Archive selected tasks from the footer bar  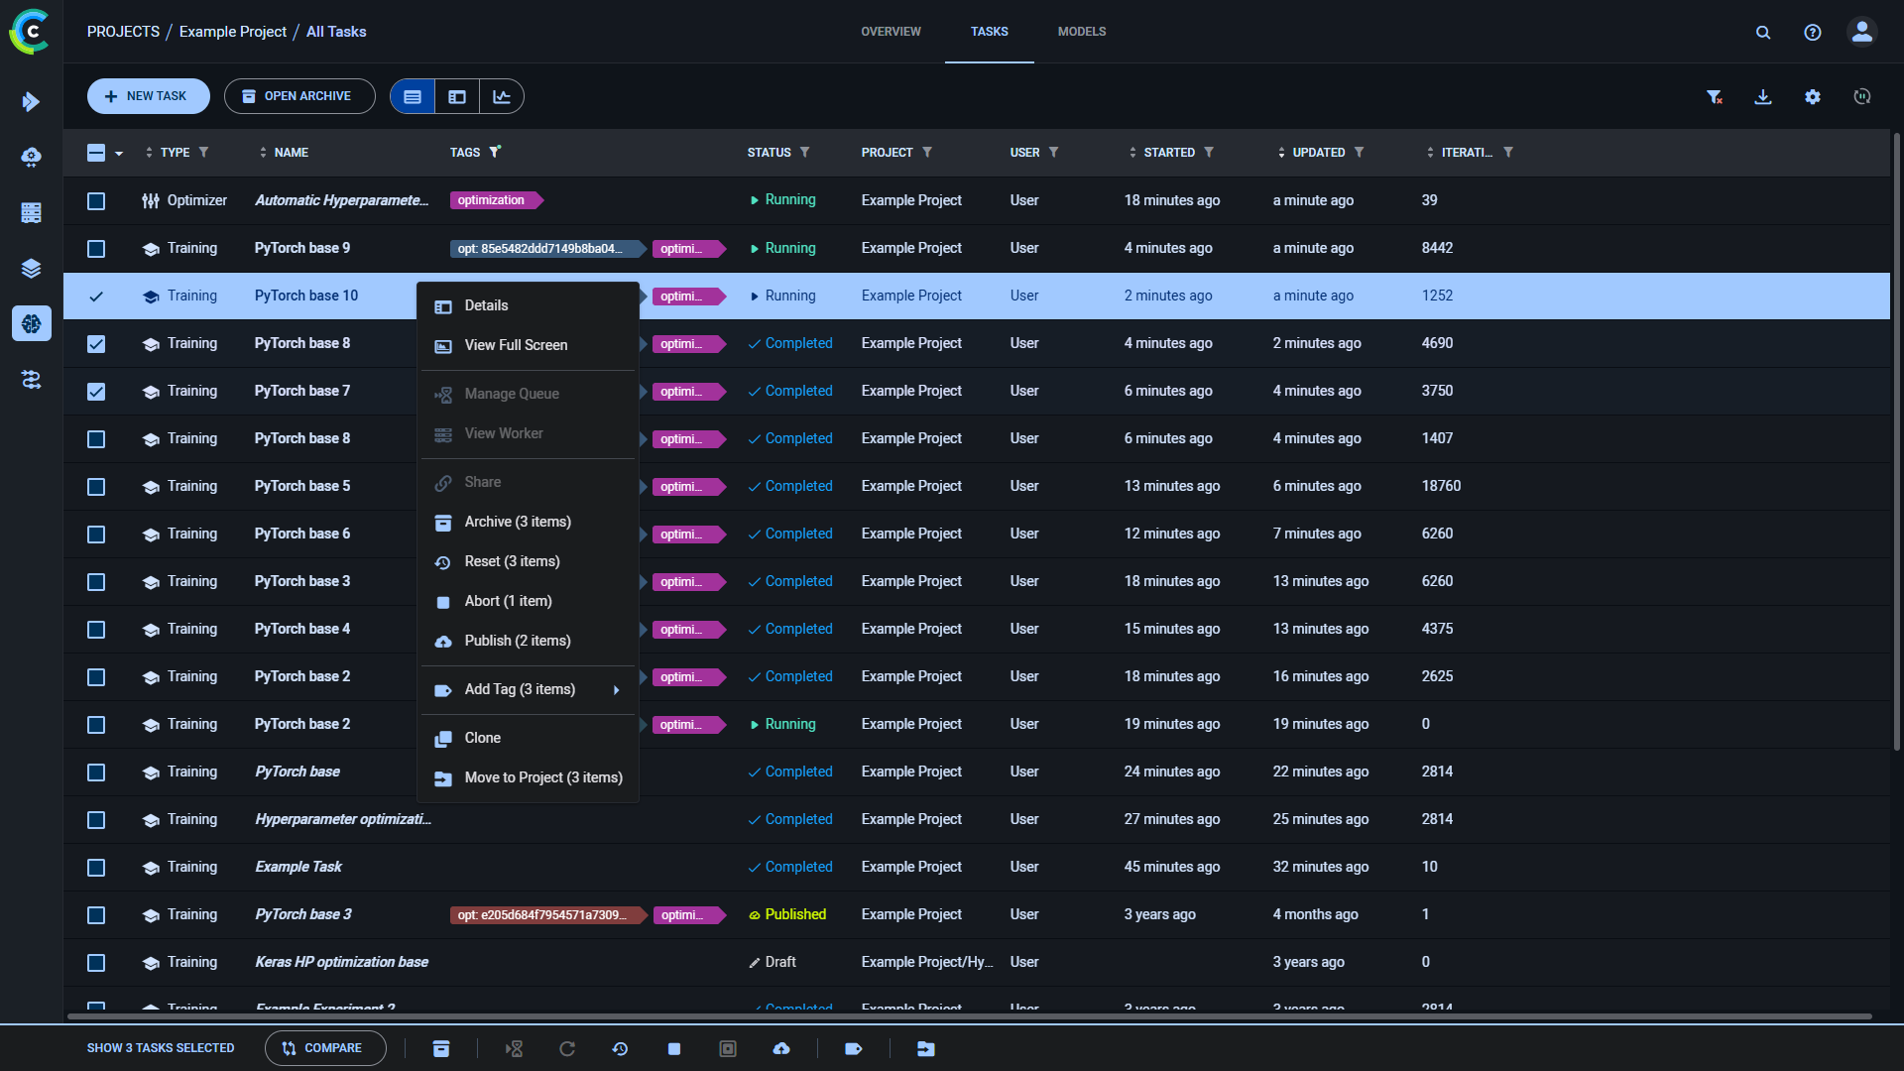click(x=441, y=1048)
